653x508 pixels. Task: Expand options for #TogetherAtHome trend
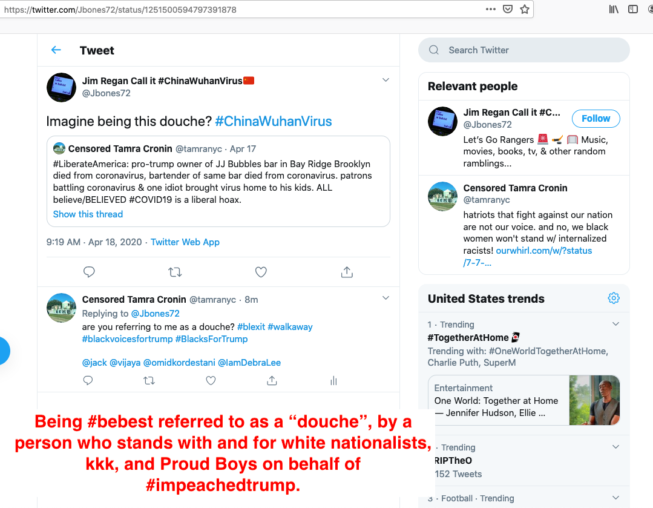pos(615,324)
